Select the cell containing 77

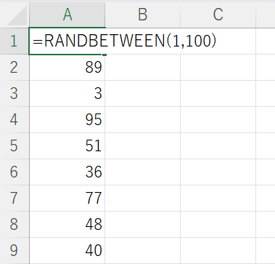[67, 198]
